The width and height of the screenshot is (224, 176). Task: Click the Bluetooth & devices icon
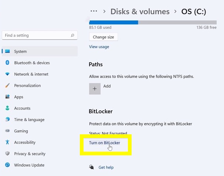[7, 63]
